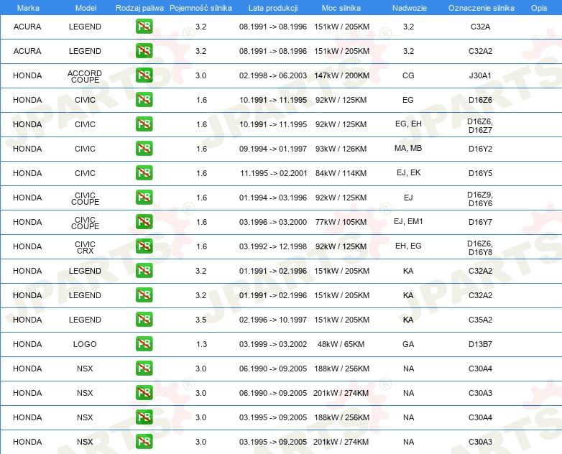Viewport: 562px width, 454px height.
Task: Click the production years '02.1998 -> 06.2003'
Action: pyautogui.click(x=273, y=75)
